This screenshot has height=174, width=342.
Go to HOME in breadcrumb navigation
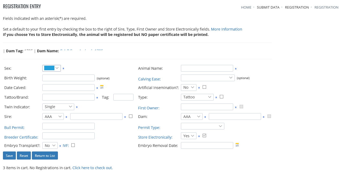[x=246, y=8]
